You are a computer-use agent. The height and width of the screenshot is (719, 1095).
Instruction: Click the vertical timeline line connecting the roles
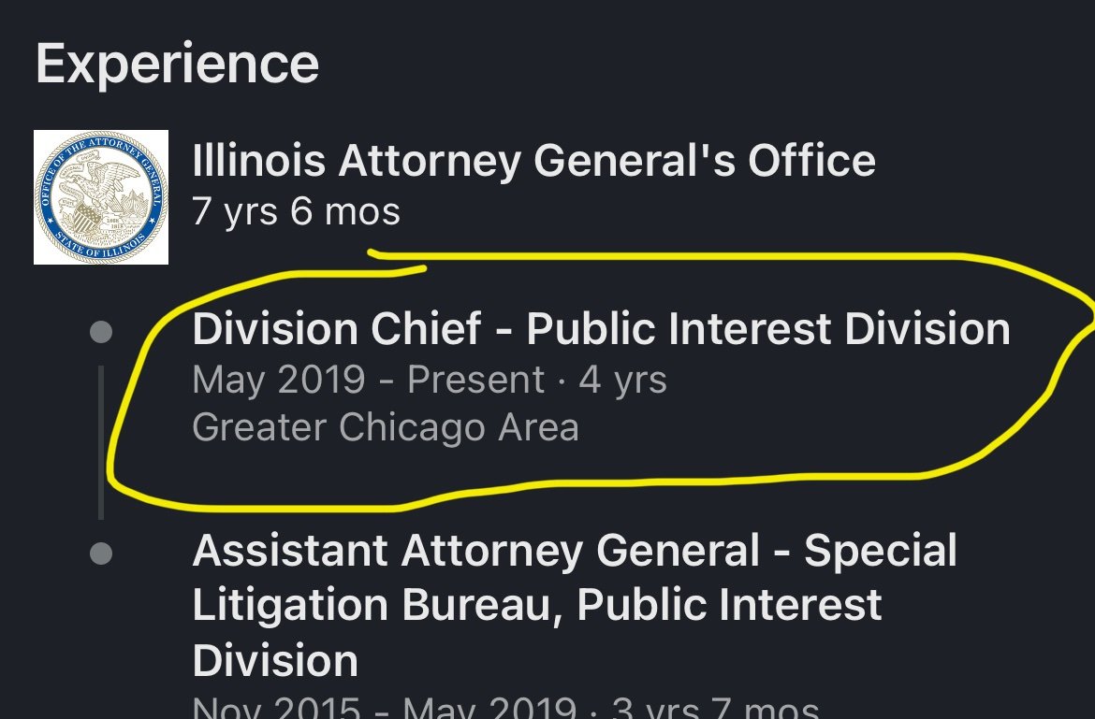click(x=101, y=439)
